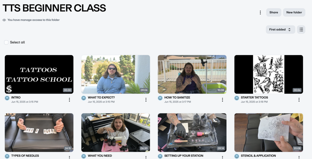Open the three-dot menu for SETTING UP YOUR STATION
Screen dimensions: 312x159
pyautogui.click(x=223, y=157)
